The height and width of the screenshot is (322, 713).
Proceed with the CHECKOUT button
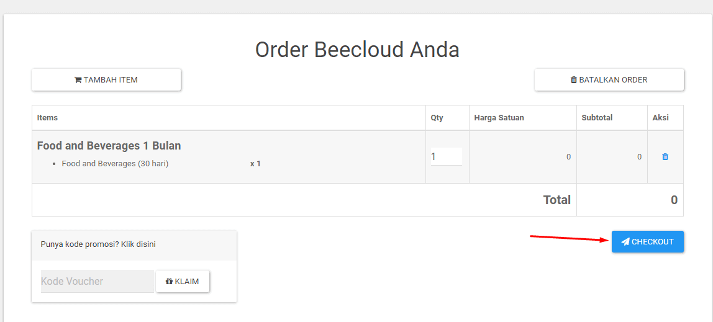(x=648, y=242)
